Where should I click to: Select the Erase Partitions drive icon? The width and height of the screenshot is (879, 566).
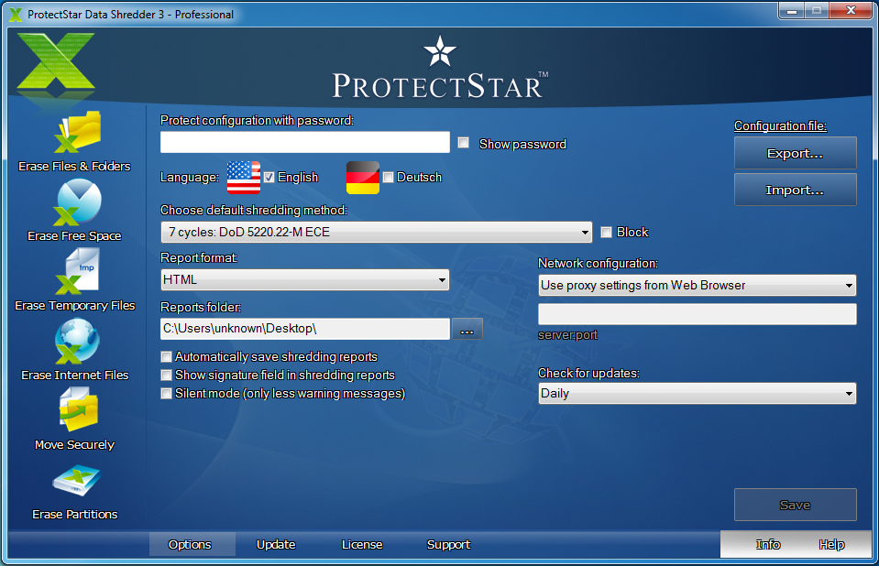(x=76, y=481)
